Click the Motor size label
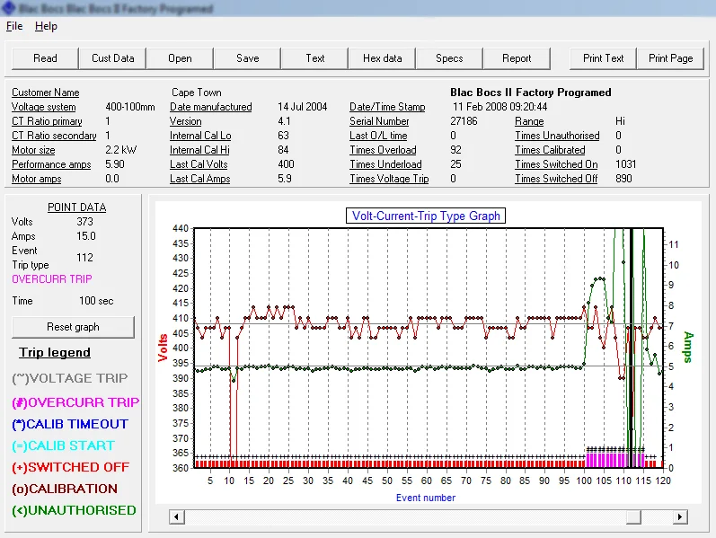This screenshot has width=716, height=538. coord(33,150)
